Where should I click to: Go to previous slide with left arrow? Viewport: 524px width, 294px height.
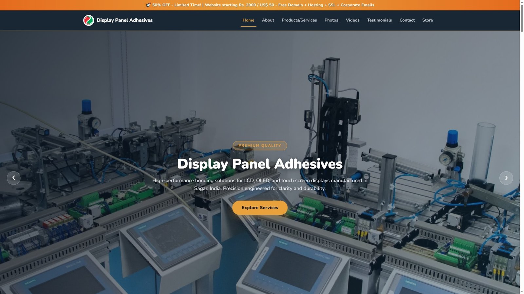coord(13,178)
